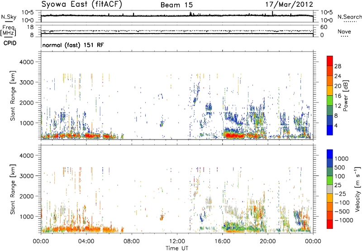
Task: Click the 'CPID' label
Action: coord(10,43)
